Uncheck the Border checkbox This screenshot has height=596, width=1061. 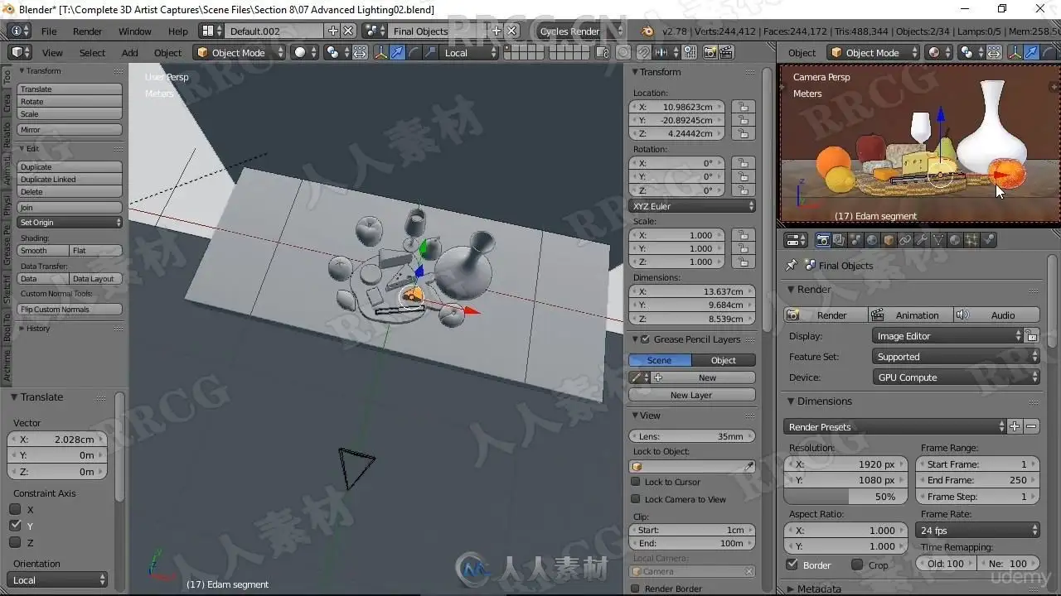coord(792,565)
